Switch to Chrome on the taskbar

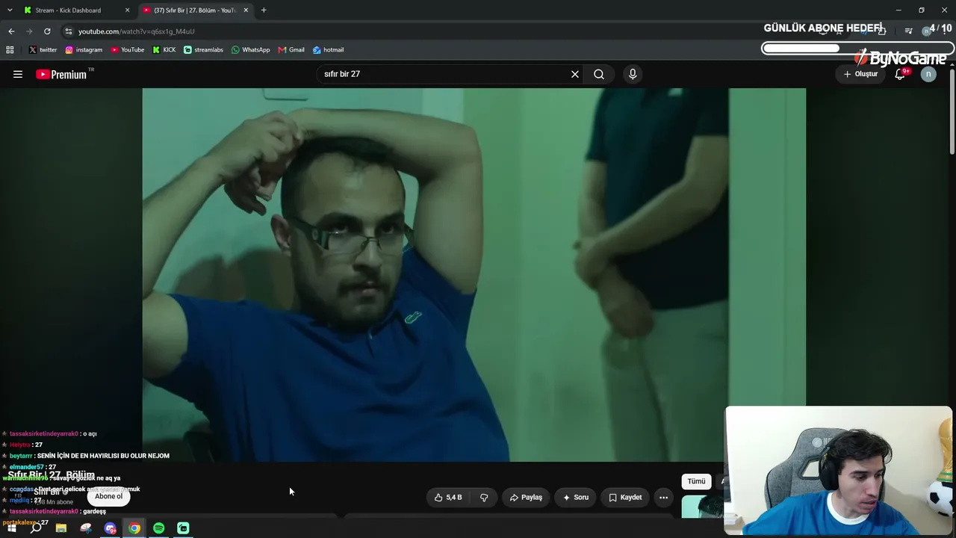pyautogui.click(x=134, y=528)
